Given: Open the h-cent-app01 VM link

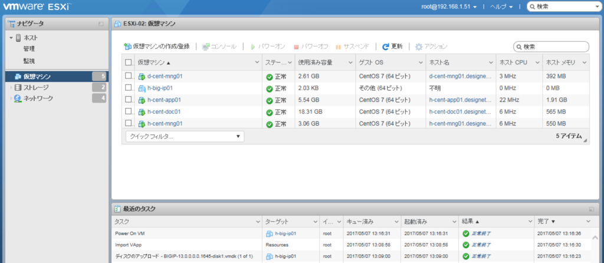Looking at the screenshot, I should coord(164,100).
